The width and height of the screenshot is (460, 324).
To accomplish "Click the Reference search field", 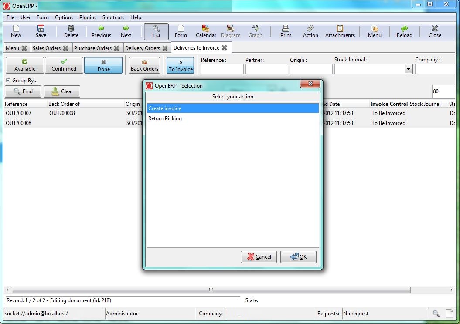I will click(222, 69).
